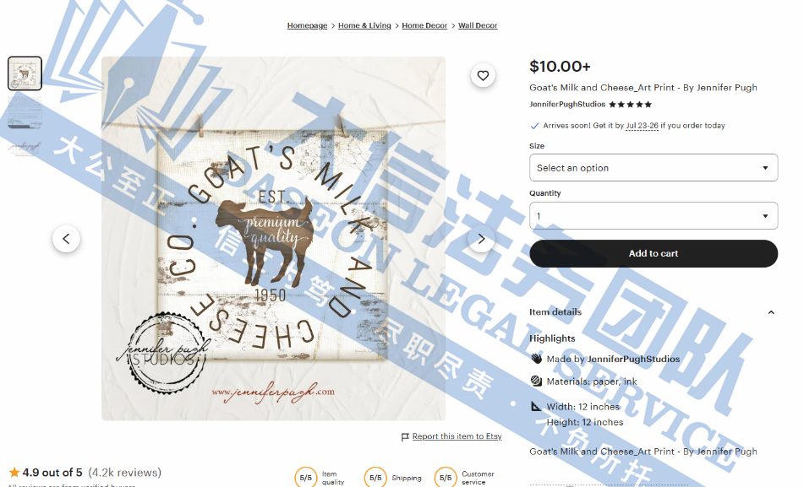The height and width of the screenshot is (487, 804).
Task: Collapse the Item details section
Action: click(x=771, y=312)
